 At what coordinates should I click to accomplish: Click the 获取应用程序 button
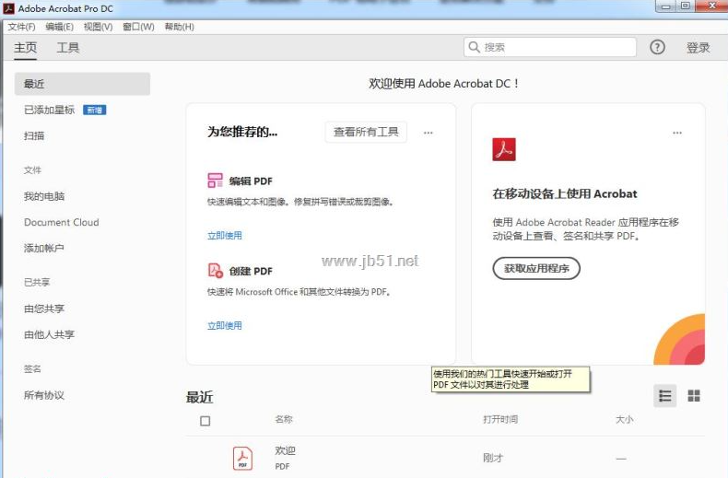point(536,268)
